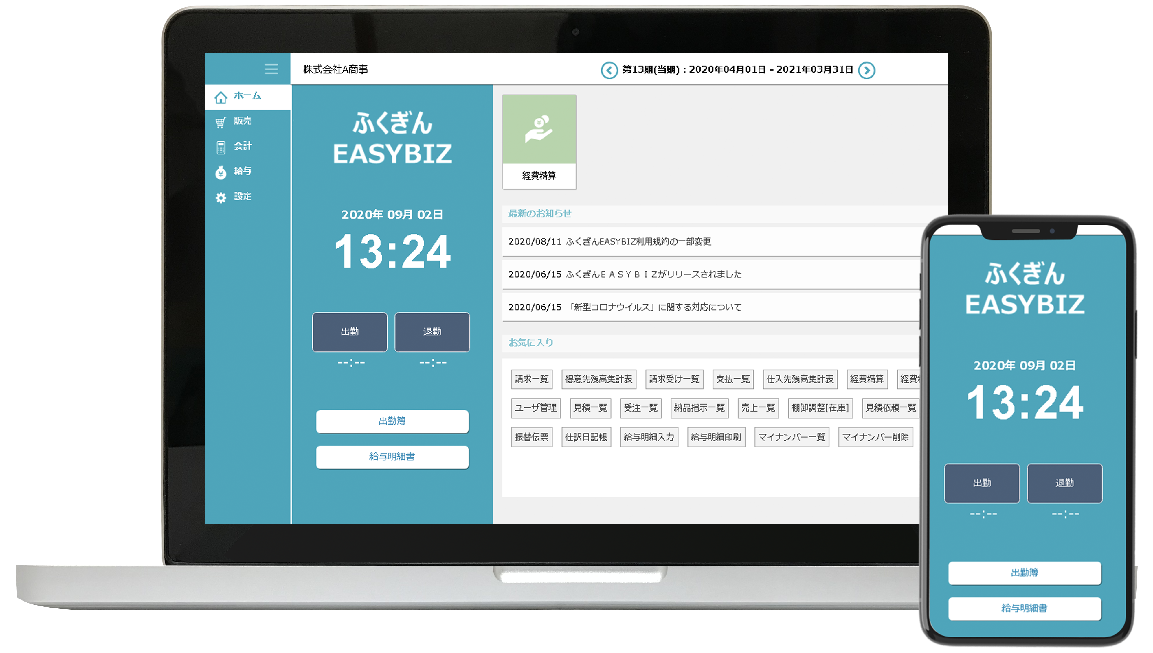Go to next fiscal period arrow
The width and height of the screenshot is (1153, 653).
[866, 70]
